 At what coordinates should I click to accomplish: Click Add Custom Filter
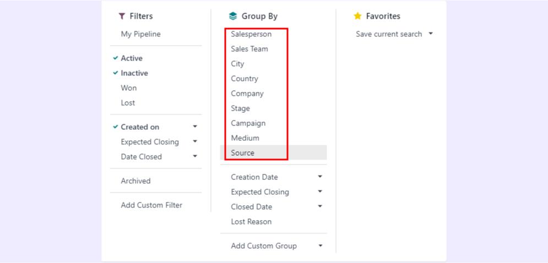coord(151,205)
